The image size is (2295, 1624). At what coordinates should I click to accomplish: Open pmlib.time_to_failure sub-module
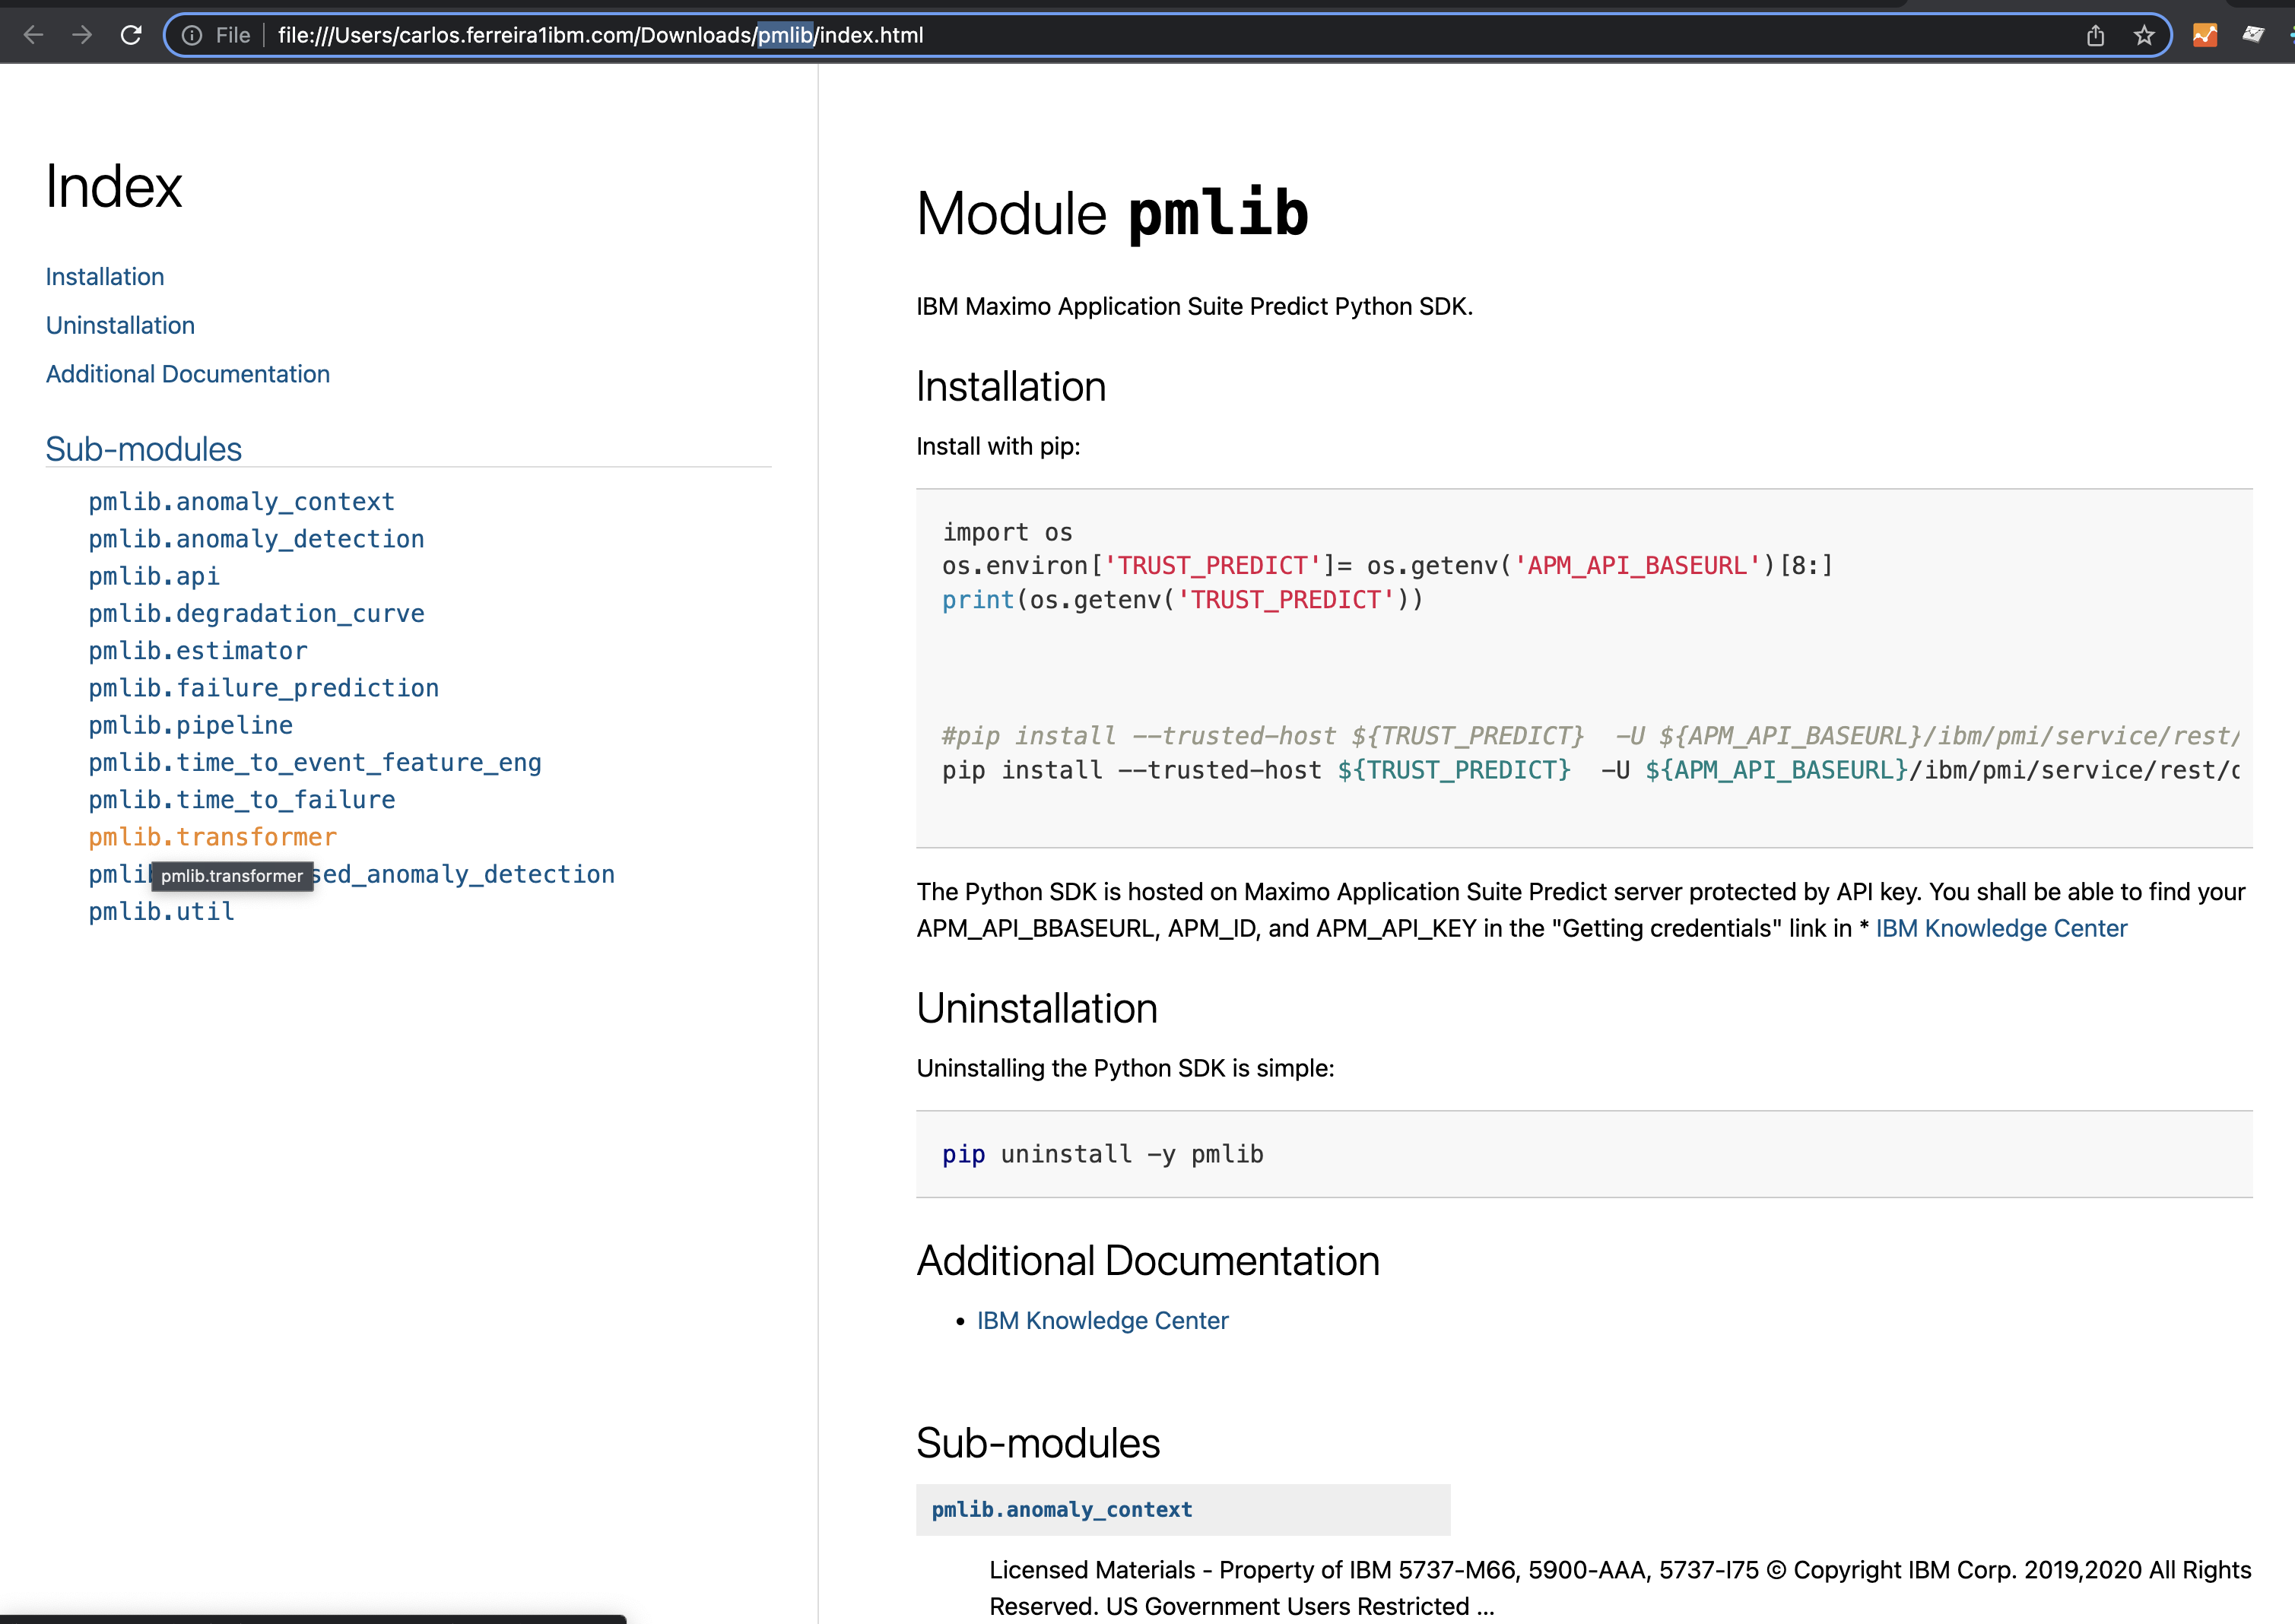tap(241, 799)
